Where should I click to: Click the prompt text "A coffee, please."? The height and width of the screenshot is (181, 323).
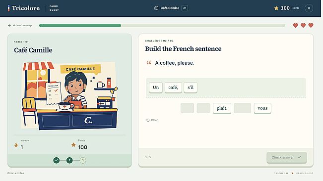point(175,63)
